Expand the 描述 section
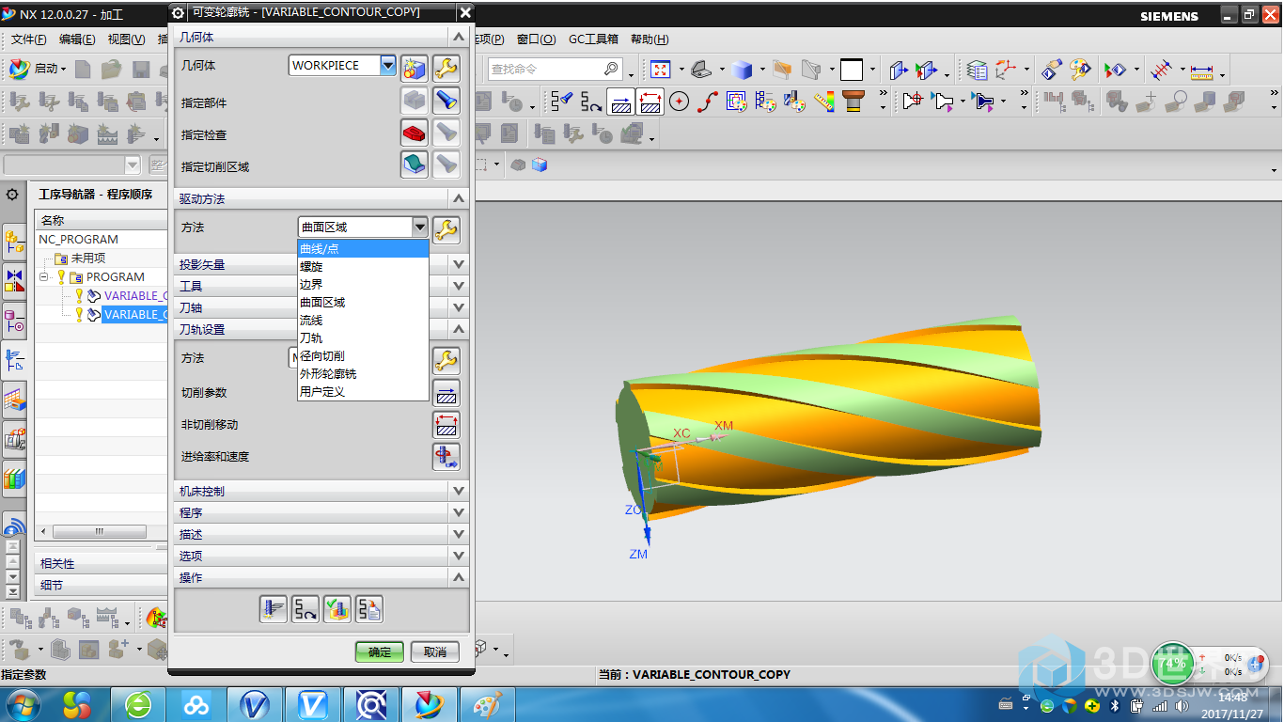This screenshot has width=1284, height=722. click(458, 534)
